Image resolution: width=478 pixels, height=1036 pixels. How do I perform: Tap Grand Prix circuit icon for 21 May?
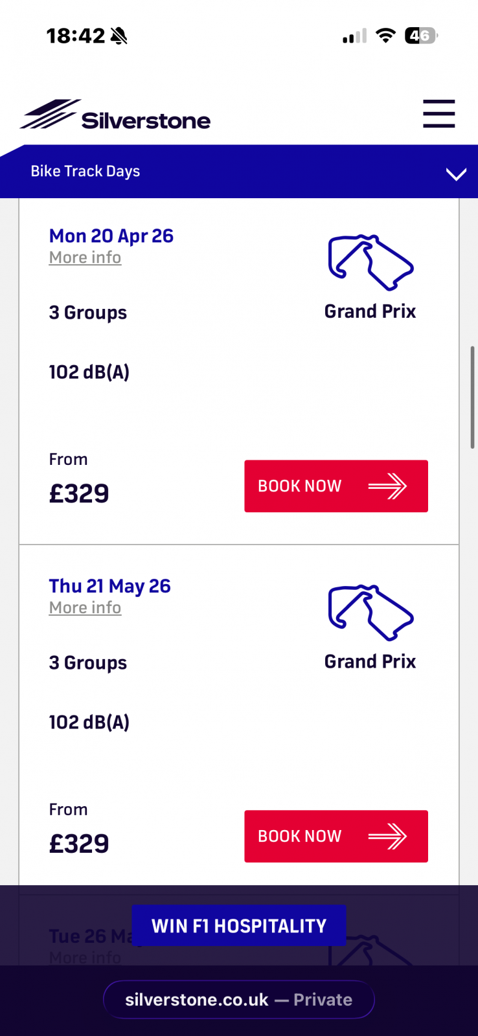click(x=370, y=613)
